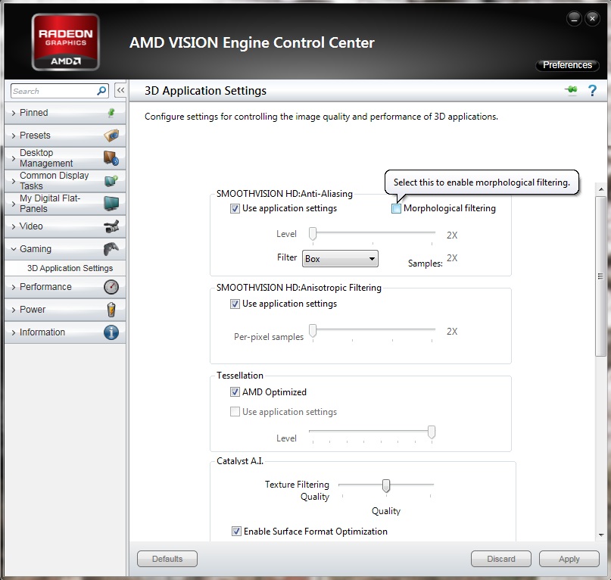Click the scrollbar up arrow
Image resolution: width=611 pixels, height=580 pixels.
(x=600, y=189)
